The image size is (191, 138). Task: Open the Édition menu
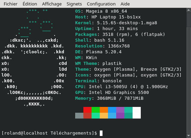pos(30,4)
